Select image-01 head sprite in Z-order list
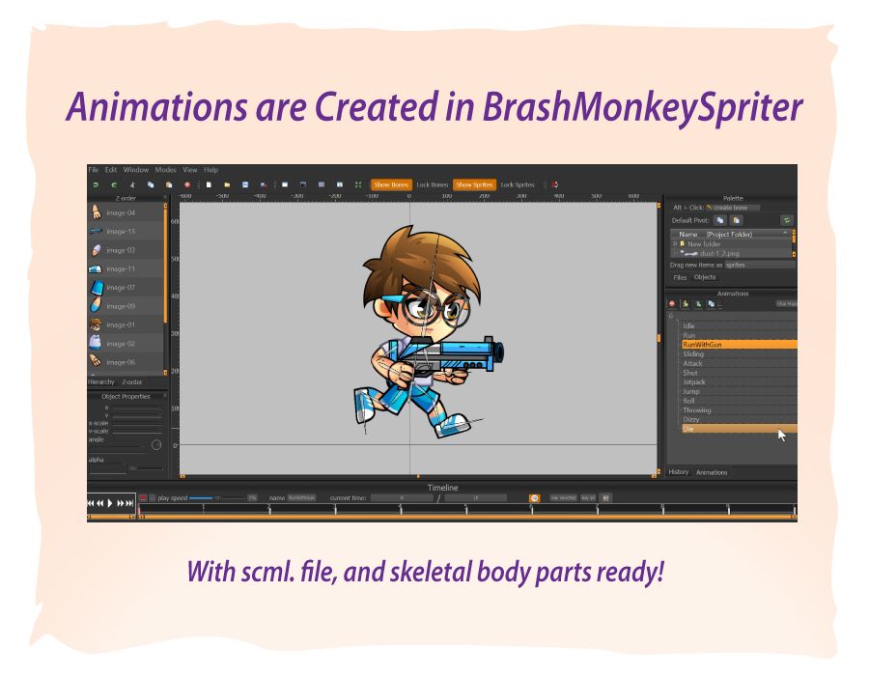The width and height of the screenshot is (869, 676). (x=126, y=325)
